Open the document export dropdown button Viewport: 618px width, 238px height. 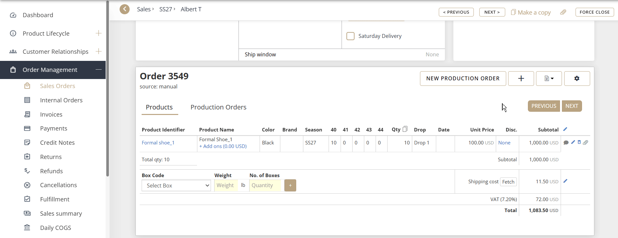549,79
